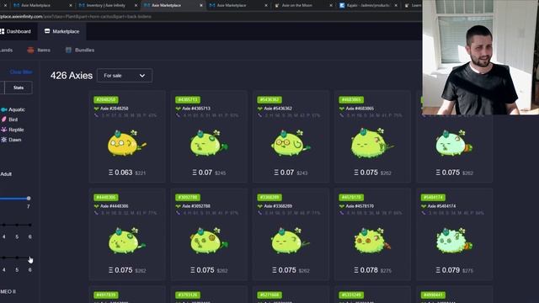Switch to the Marketplace tab
The height and width of the screenshot is (303, 539).
61,31
